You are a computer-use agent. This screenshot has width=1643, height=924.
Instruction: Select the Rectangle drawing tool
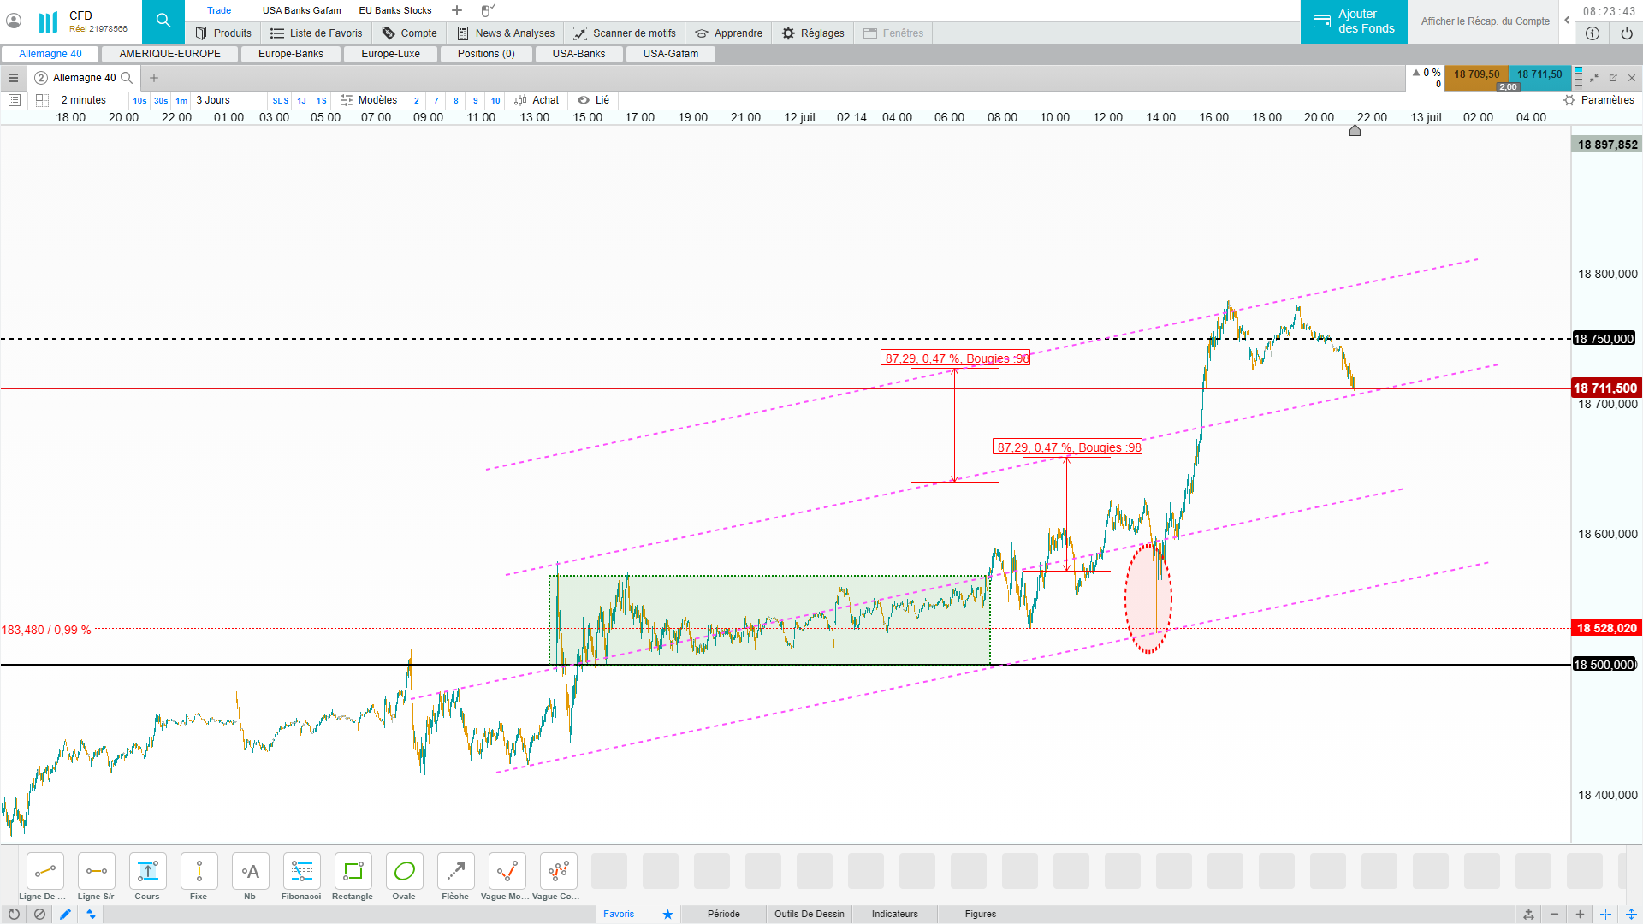pos(353,872)
